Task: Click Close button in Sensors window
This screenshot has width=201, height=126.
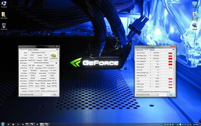Action: coord(171,94)
